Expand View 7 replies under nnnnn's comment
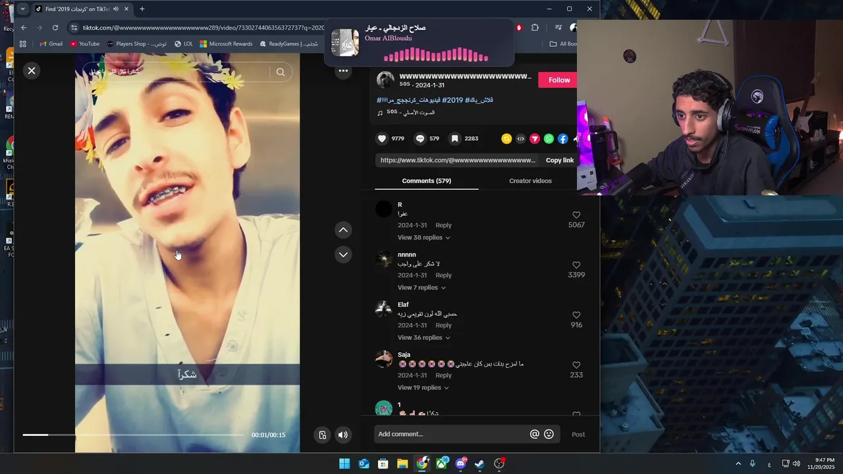Viewport: 843px width, 474px height. [x=421, y=288]
